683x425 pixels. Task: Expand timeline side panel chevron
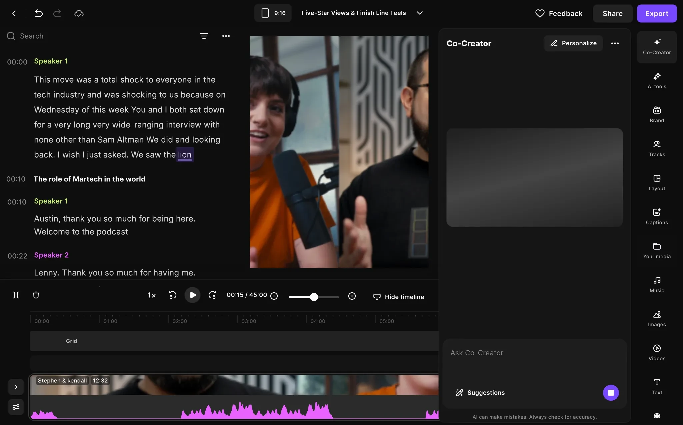(16, 387)
